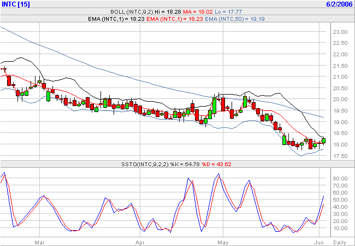Click the 21.00 price axis label
The width and height of the screenshot is (355, 246).
pos(340,77)
